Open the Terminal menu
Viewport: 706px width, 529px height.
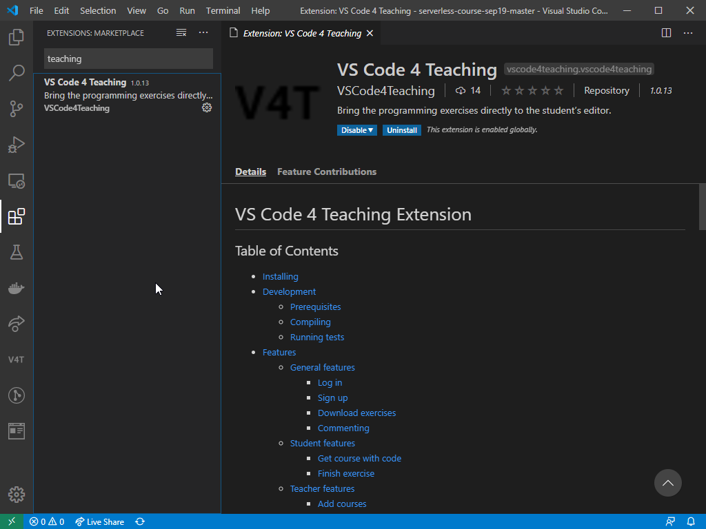pyautogui.click(x=223, y=10)
